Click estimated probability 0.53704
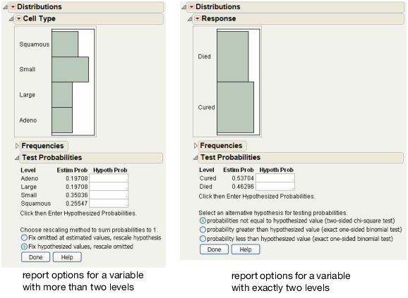408x298 pixels. pos(243,178)
